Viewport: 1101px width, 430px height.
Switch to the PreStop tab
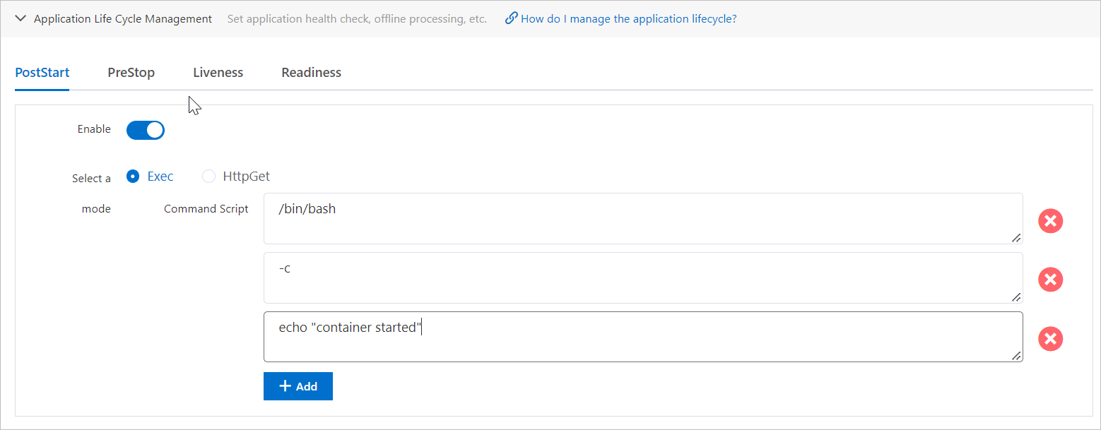pyautogui.click(x=131, y=73)
